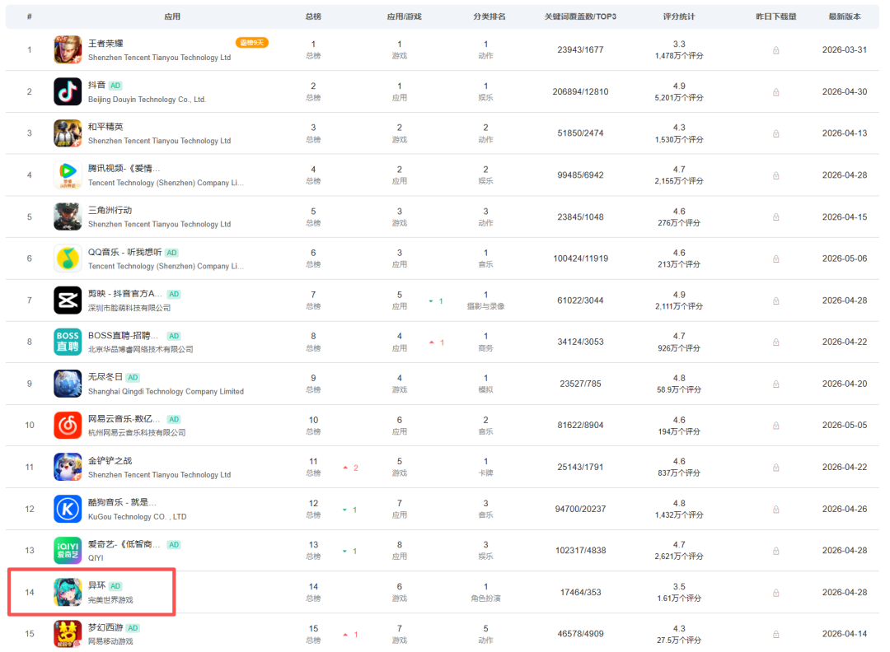Click developer KuGou Technology CO., LTD
The image size is (890, 652).
[138, 517]
